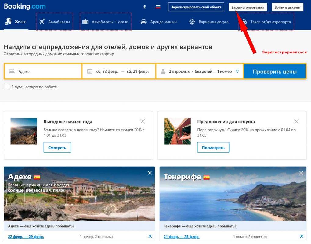Toggle the Я путешествую по работе checkbox

click(x=6, y=87)
